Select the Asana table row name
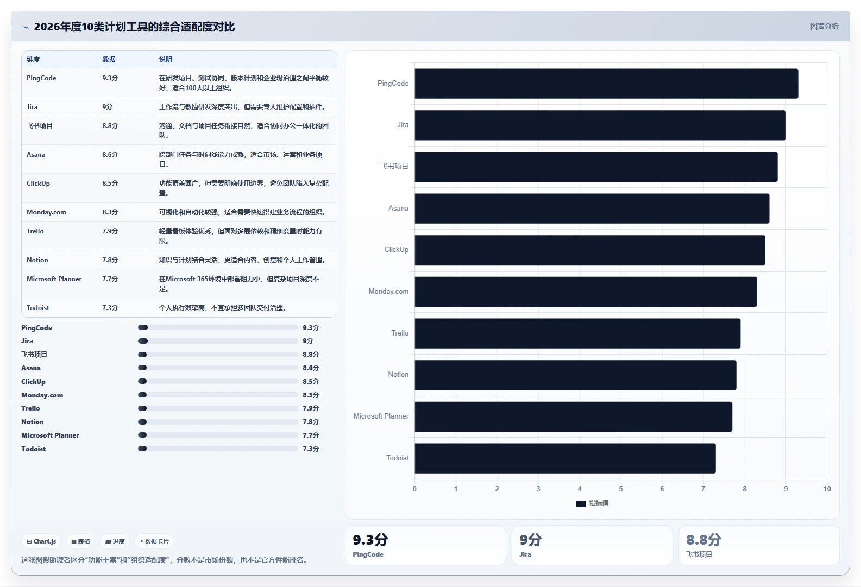 coord(36,155)
